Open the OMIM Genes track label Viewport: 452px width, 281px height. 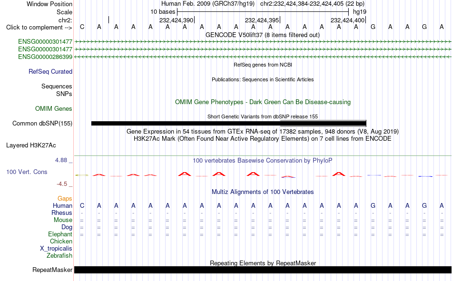tap(54, 109)
